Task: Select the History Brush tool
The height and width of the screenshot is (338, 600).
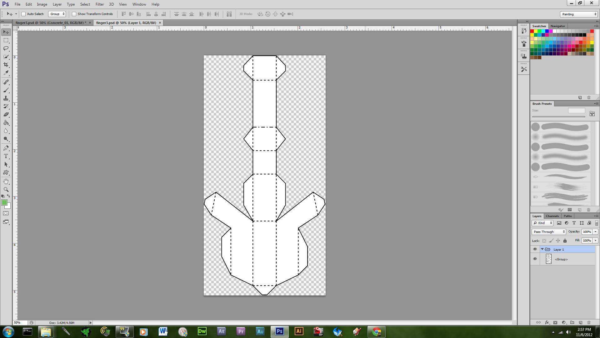Action: 6,106
